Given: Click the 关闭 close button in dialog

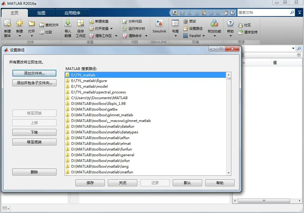Looking at the screenshot, I should click(x=123, y=183).
